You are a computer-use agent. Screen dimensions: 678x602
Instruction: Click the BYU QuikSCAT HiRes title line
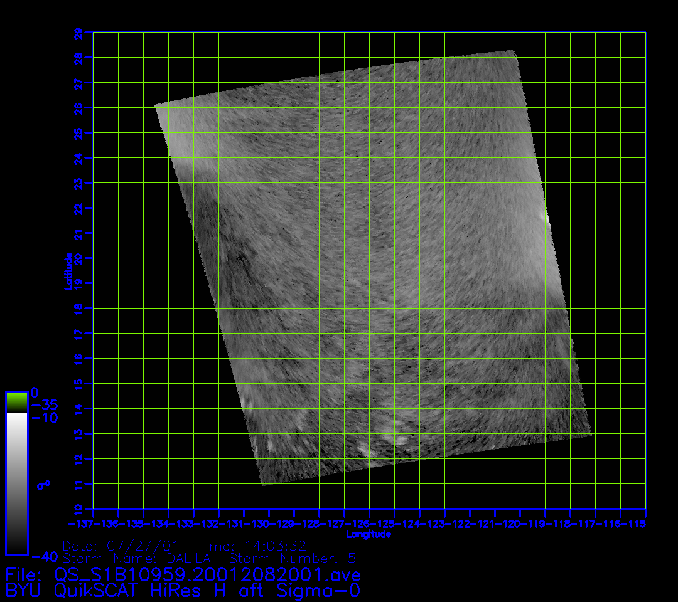click(x=183, y=591)
